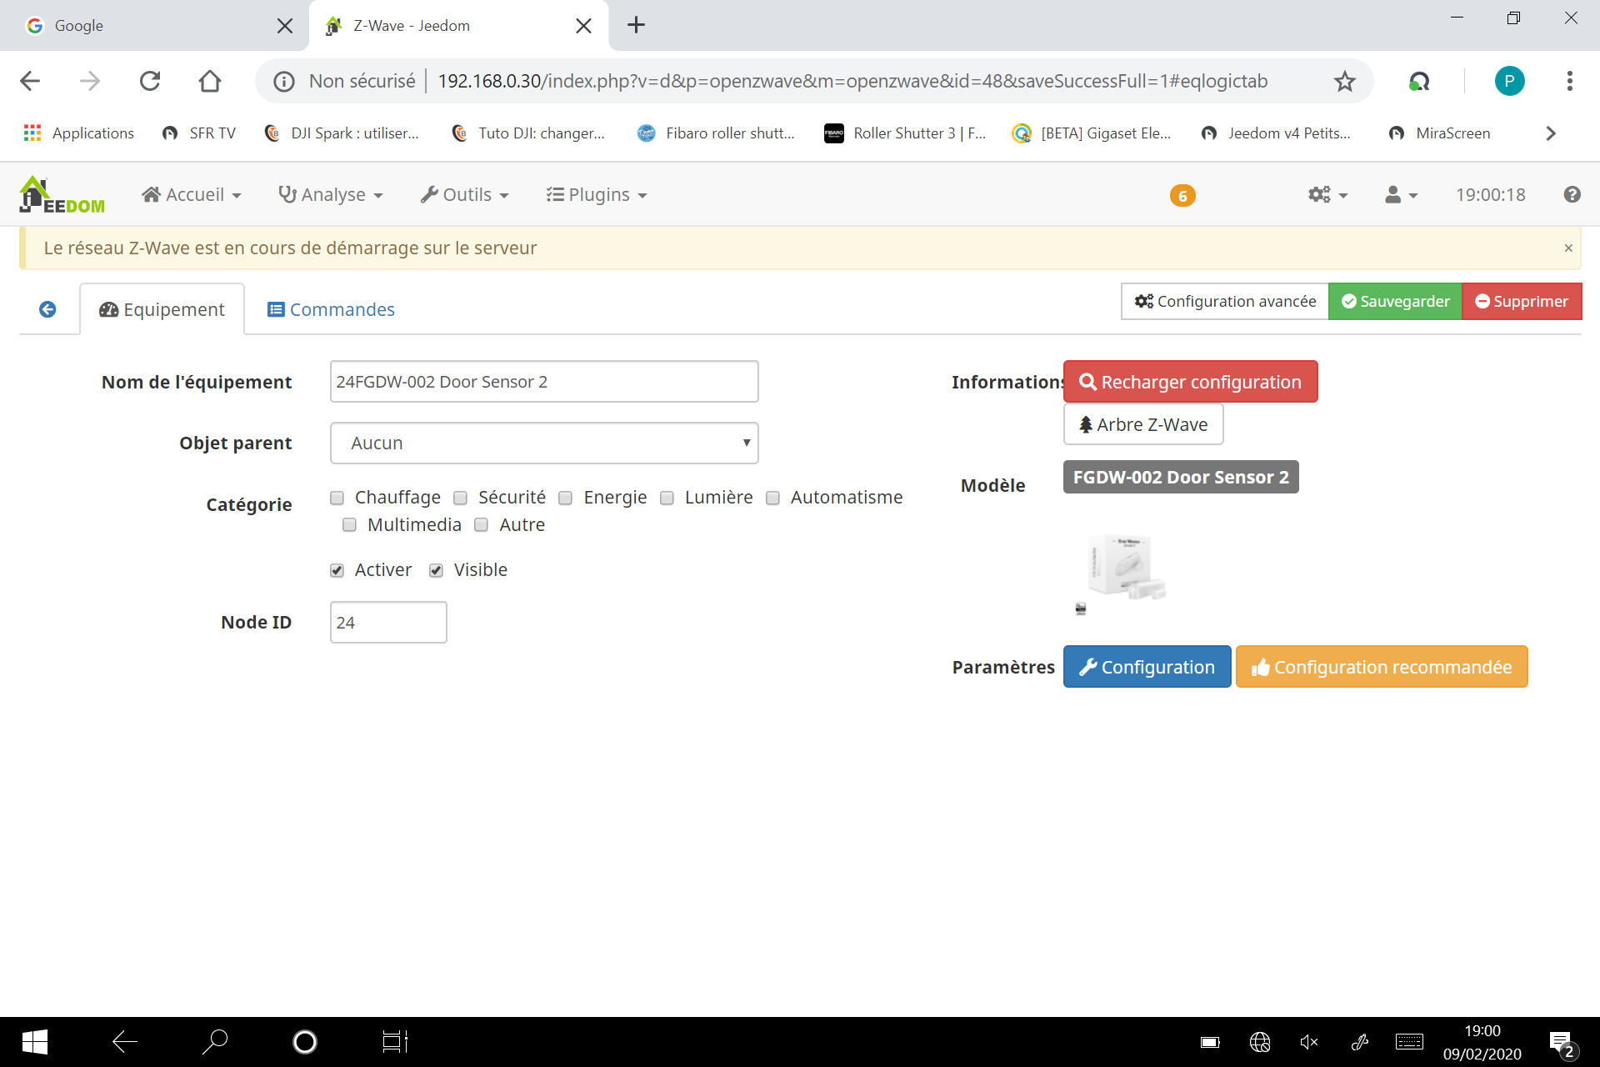Click the green Sauvegarder button
This screenshot has width=1600, height=1067.
click(1394, 301)
